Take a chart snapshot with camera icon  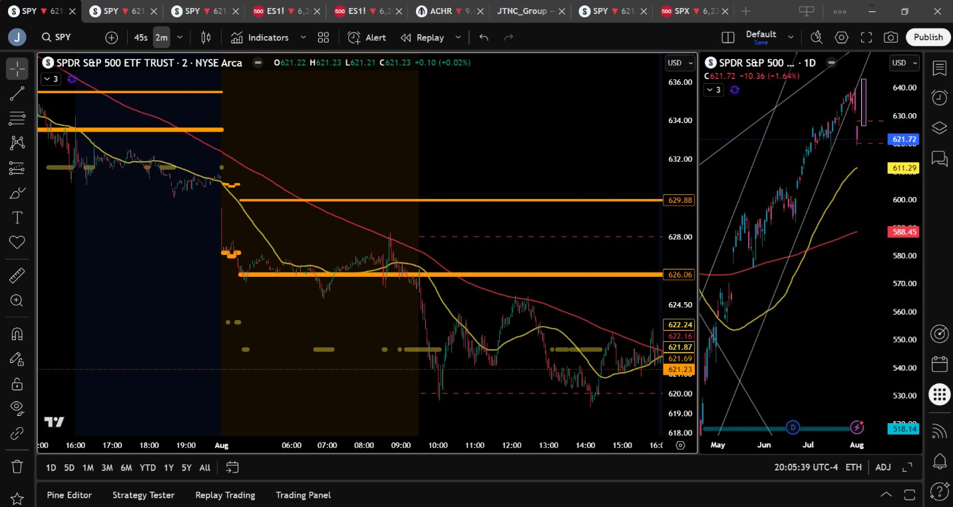[890, 37]
